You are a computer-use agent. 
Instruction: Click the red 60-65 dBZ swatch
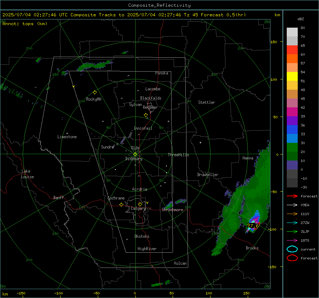tap(292, 50)
